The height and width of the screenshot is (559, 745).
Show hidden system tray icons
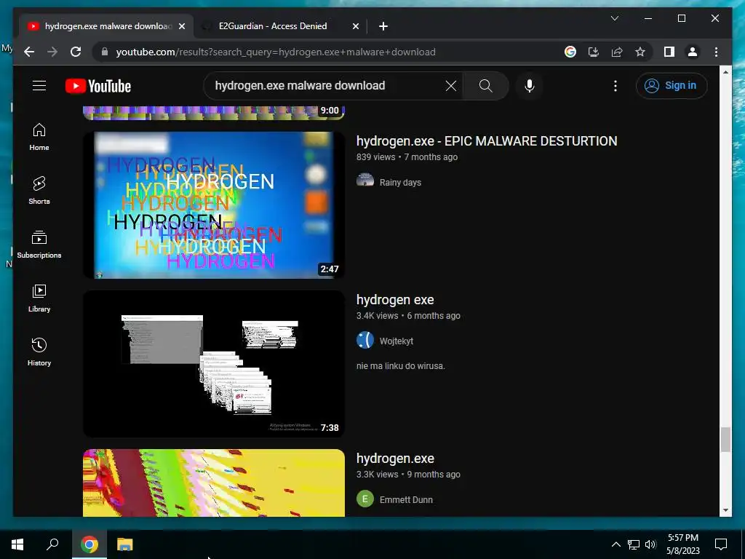click(x=615, y=544)
